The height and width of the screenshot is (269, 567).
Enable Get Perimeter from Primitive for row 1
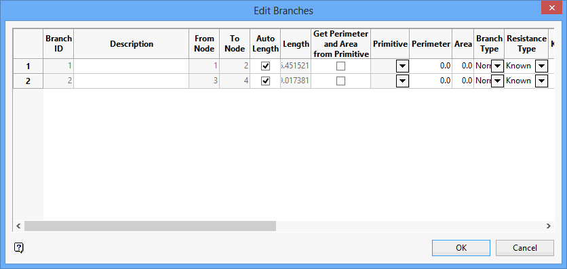pos(340,66)
